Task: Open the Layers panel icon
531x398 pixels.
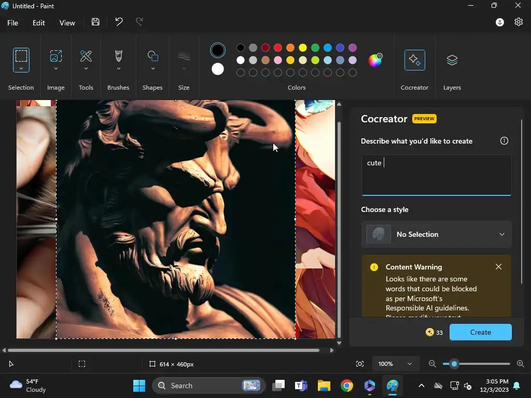Action: coord(452,60)
